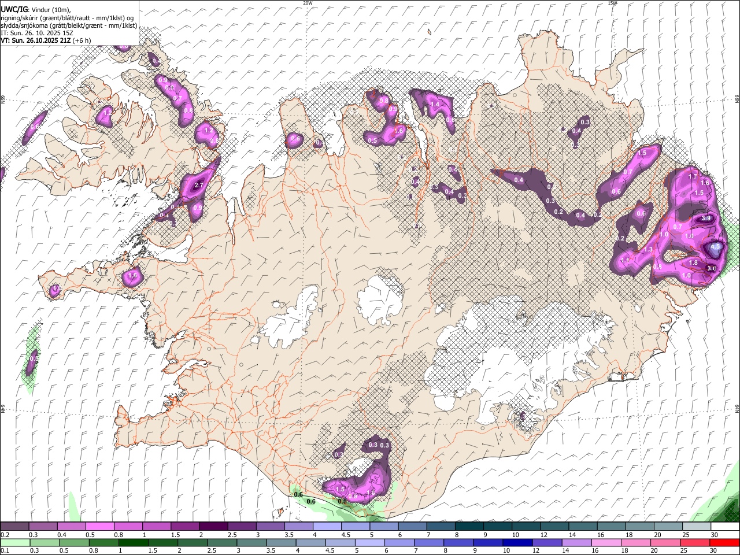Click the '15W' longitude label at top
Image resolution: width=740 pixels, height=555 pixels.
click(612, 3)
